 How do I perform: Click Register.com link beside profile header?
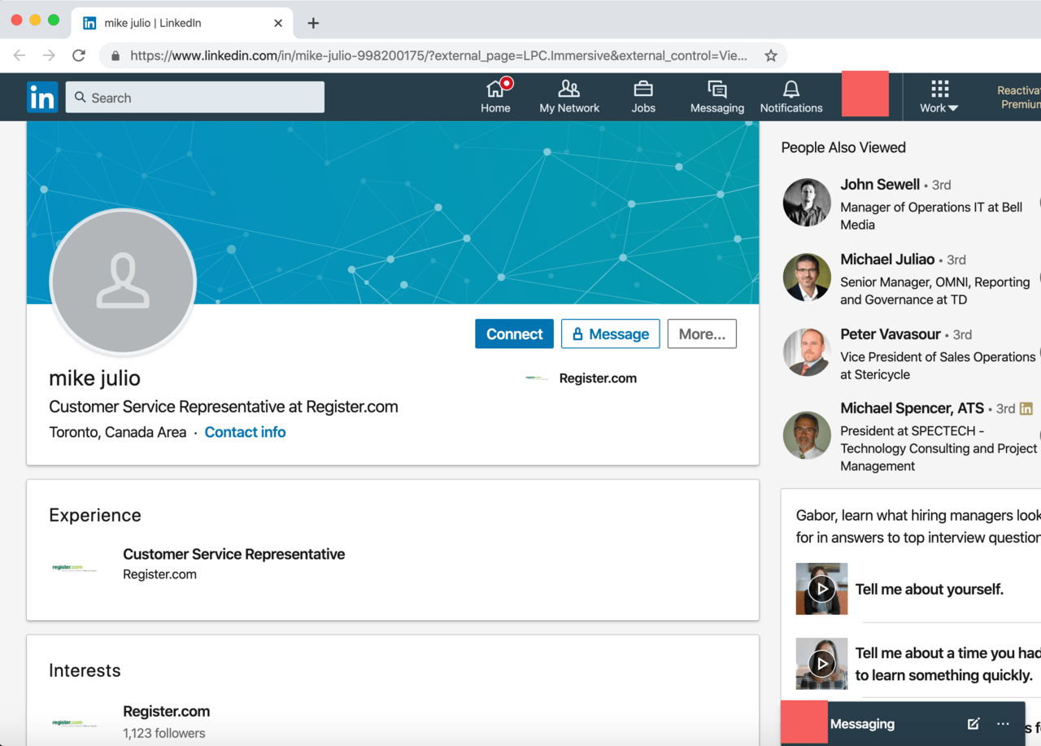[598, 377]
